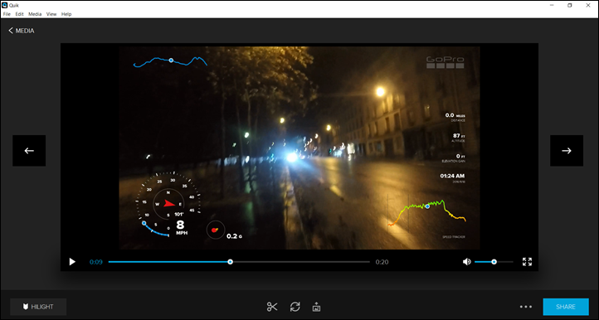599x320 pixels.
Task: Open the three-dot more options menu
Action: click(x=526, y=307)
